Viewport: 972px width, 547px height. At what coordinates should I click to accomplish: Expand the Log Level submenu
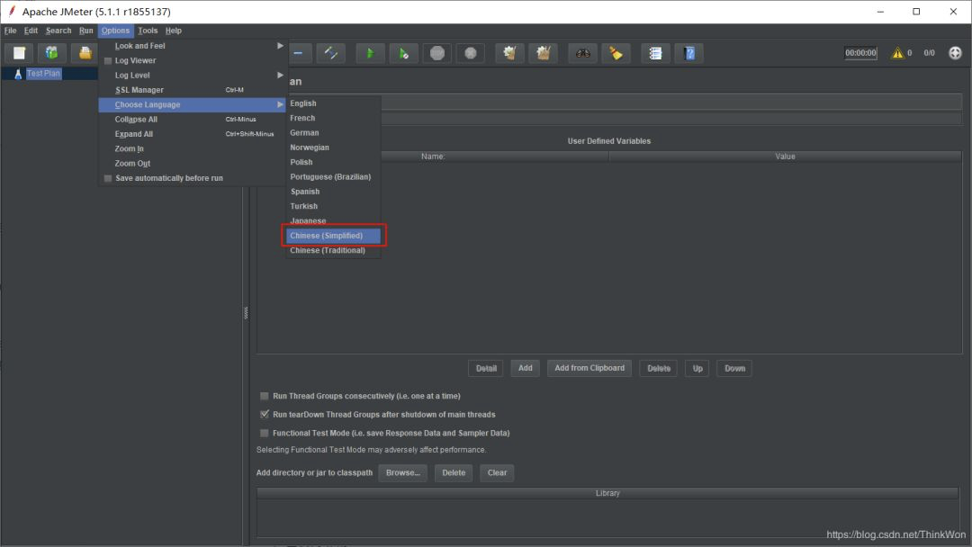point(193,75)
